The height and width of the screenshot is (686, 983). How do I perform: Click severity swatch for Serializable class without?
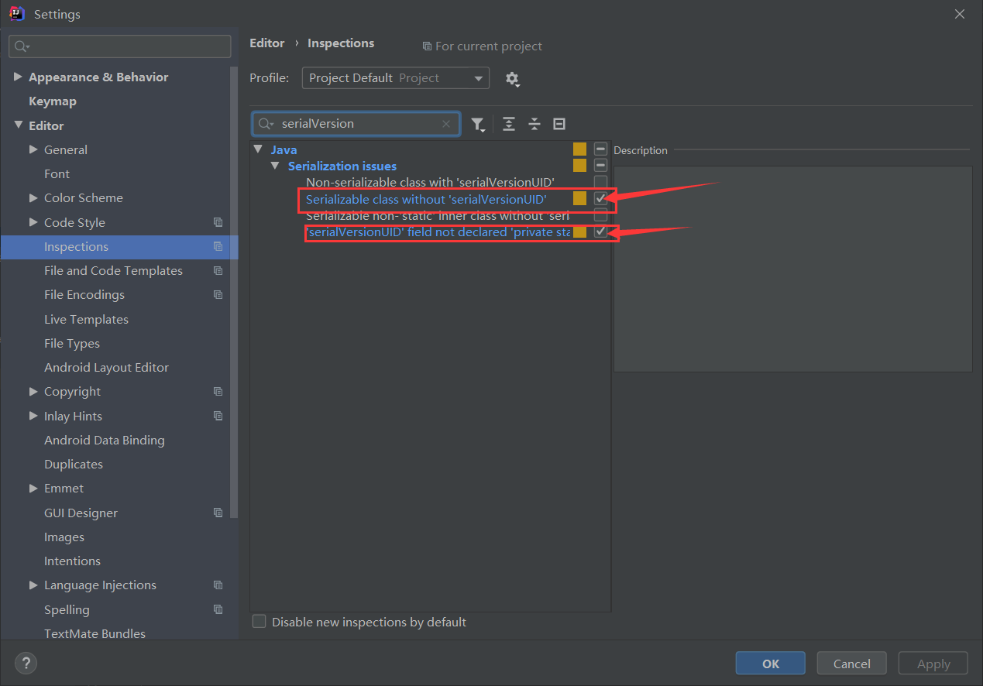[x=579, y=199]
